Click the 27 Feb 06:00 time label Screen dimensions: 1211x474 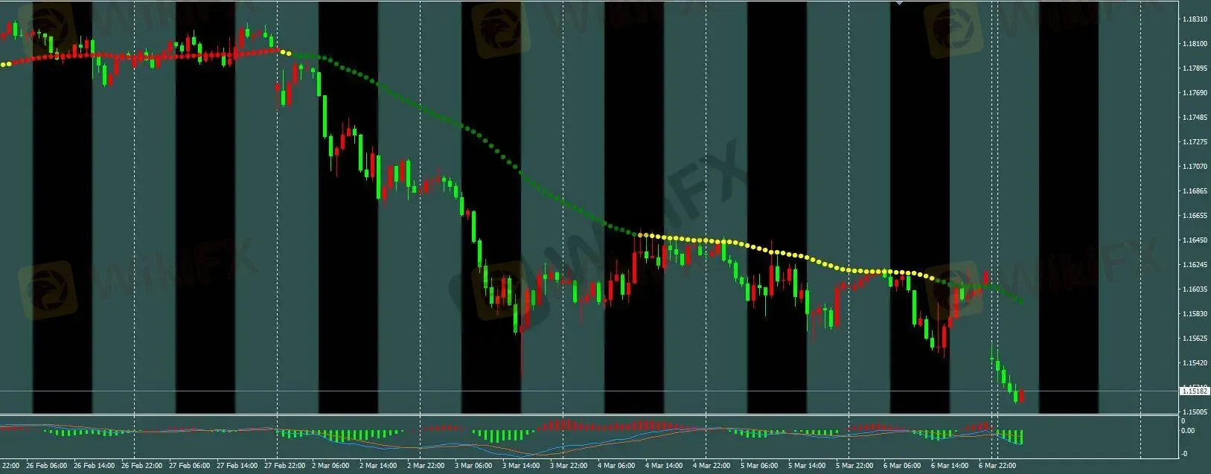click(x=189, y=466)
